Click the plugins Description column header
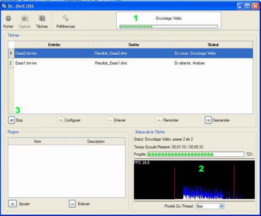Screen dimensions: 261x216 click(x=96, y=142)
